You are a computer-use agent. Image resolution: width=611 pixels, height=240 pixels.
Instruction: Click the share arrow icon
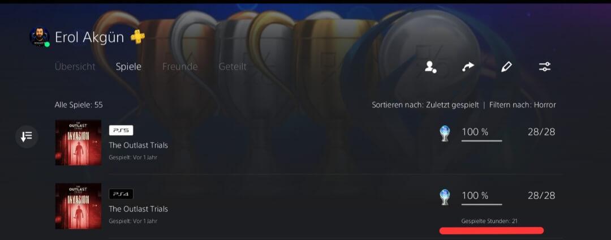(468, 67)
